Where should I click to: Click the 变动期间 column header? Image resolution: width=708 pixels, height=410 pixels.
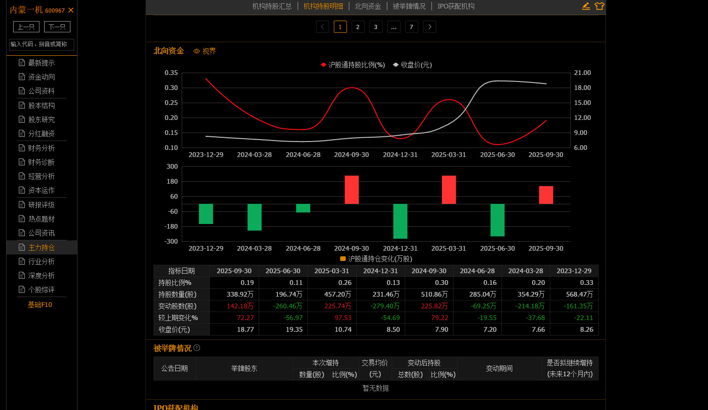[x=499, y=368]
